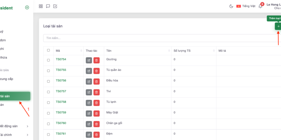
Task: Select the checkbox for row TS0760
Action: tap(48, 124)
